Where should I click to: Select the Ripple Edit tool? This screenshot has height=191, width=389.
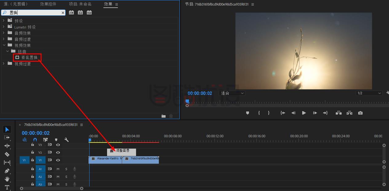[x=7, y=146]
